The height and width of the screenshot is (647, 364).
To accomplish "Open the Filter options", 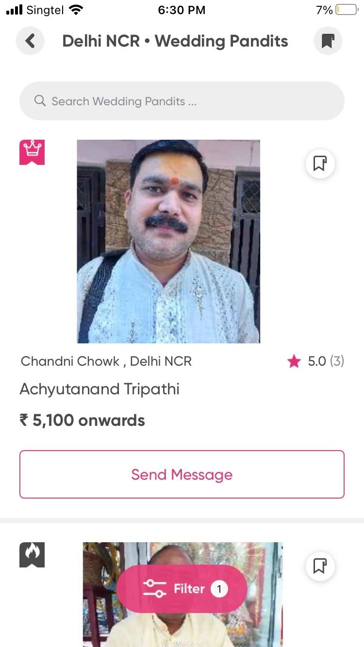I will 182,589.
